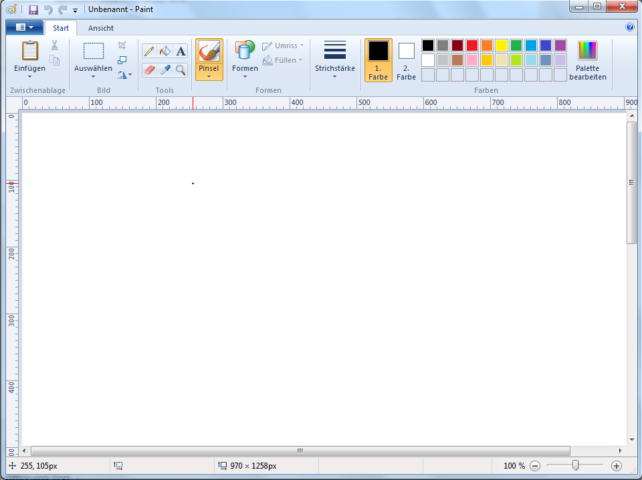642x480 pixels.
Task: Click the scroll up arrow
Action: pyautogui.click(x=632, y=116)
